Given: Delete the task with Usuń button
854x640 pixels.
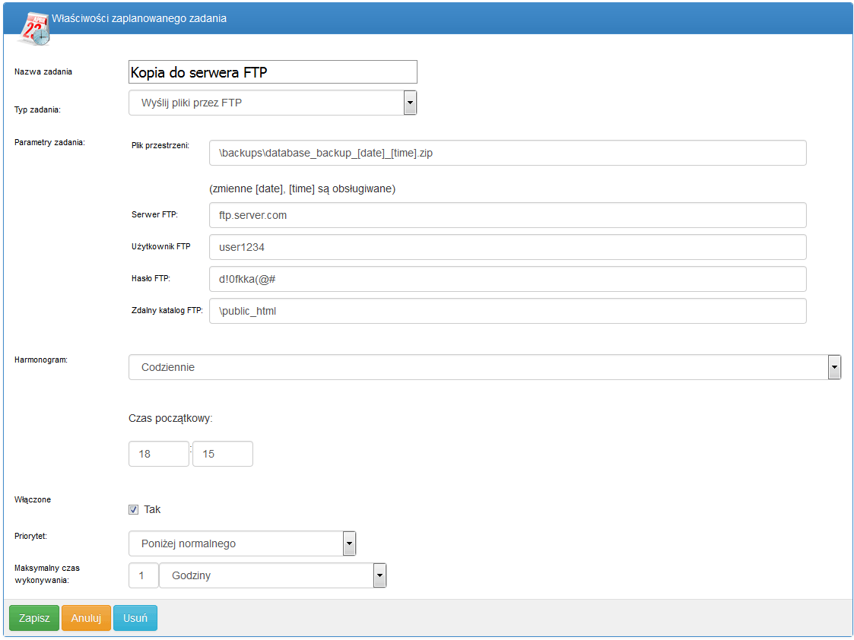Looking at the screenshot, I should [135, 618].
